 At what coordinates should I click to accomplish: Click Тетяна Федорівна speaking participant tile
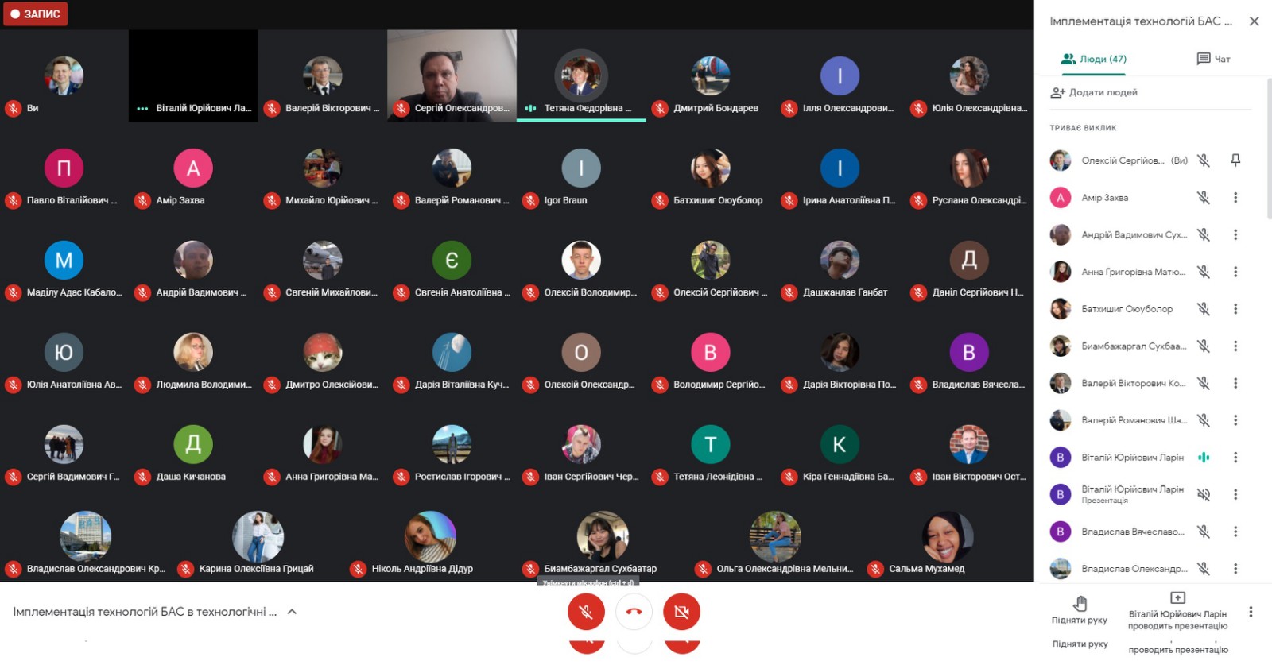point(581,75)
